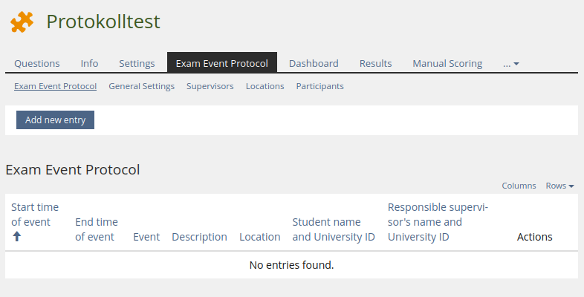Screen dimensions: 584x297
Task: Open General Settings subtab
Action: [141, 86]
